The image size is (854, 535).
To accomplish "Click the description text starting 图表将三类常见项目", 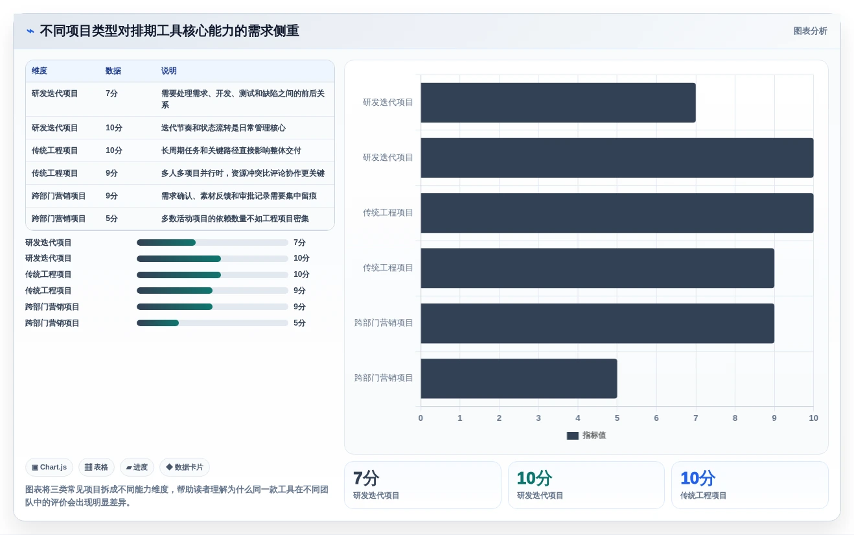I will pos(177,496).
